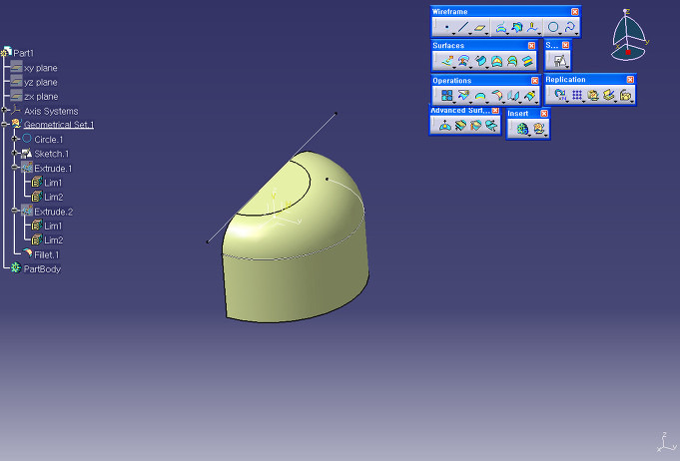The width and height of the screenshot is (680, 461).
Task: Click the third icon in Replication toolbar
Action: (593, 95)
